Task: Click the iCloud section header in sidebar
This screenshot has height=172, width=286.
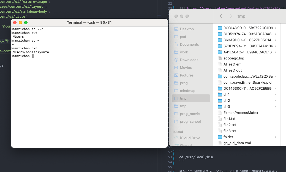Action: point(178,132)
